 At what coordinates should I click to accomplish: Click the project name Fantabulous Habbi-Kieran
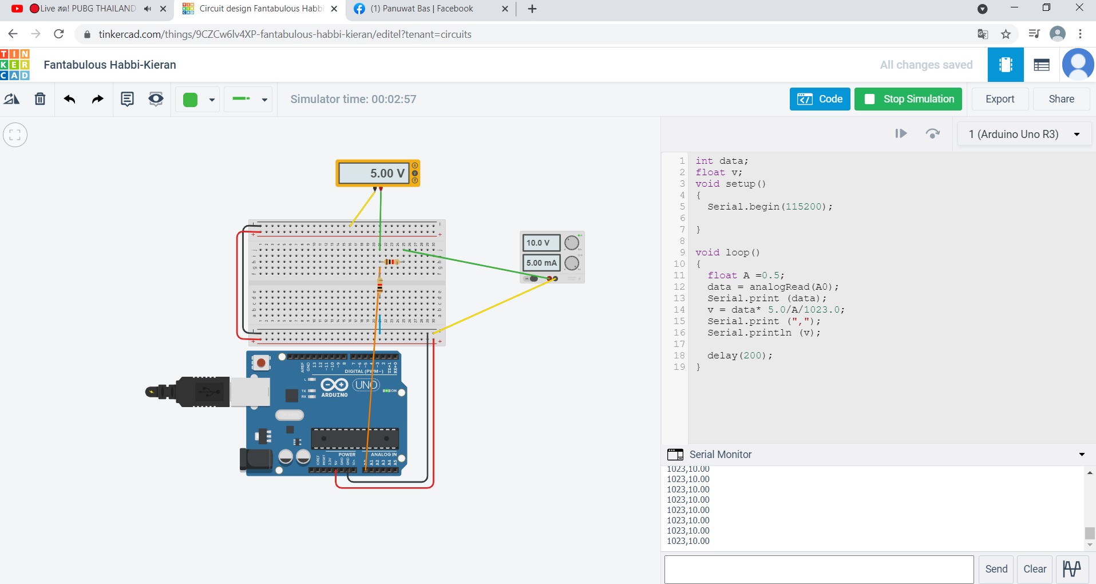[110, 65]
